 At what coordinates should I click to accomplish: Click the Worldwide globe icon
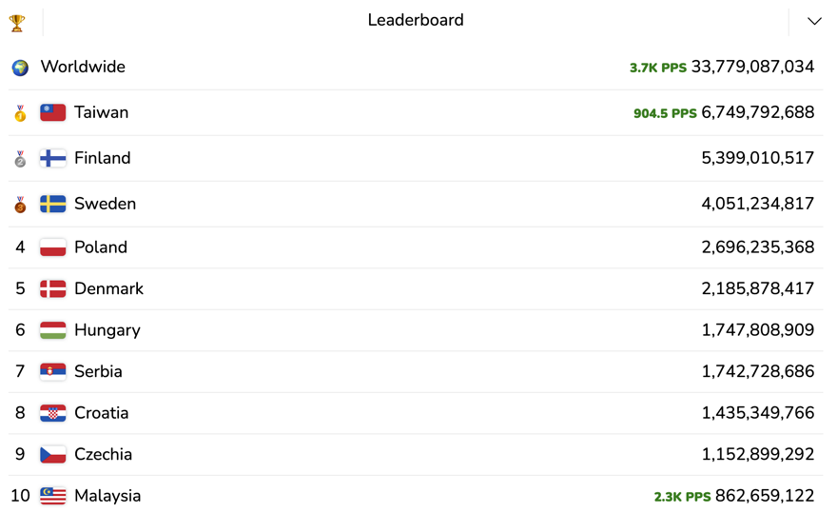20,68
